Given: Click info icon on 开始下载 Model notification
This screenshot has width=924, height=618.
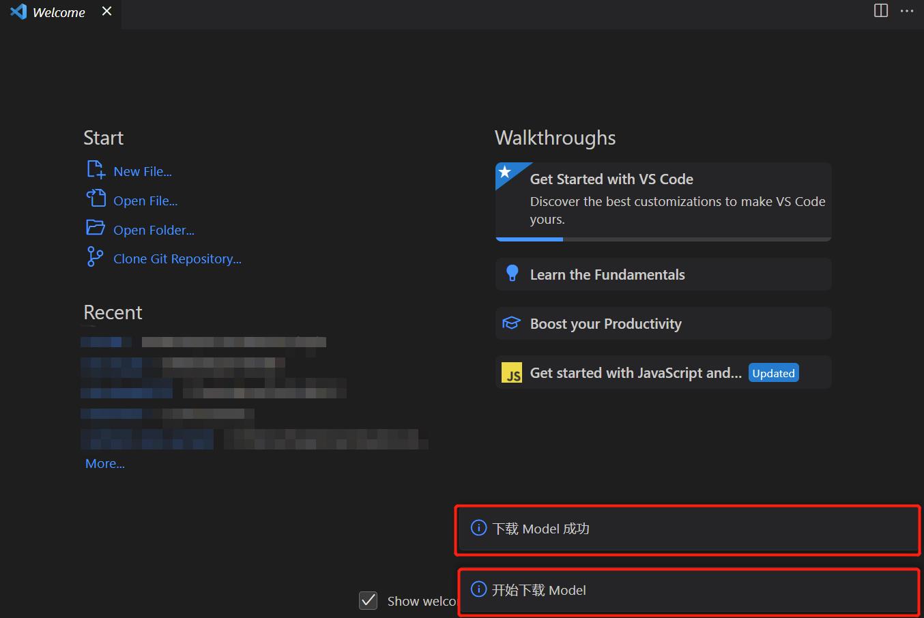Looking at the screenshot, I should point(479,589).
